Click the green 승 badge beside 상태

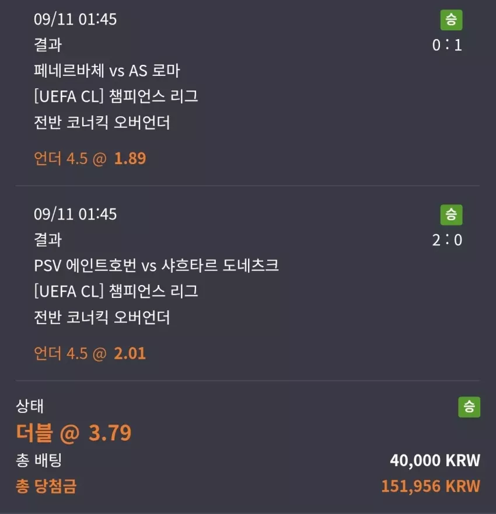tap(469, 407)
